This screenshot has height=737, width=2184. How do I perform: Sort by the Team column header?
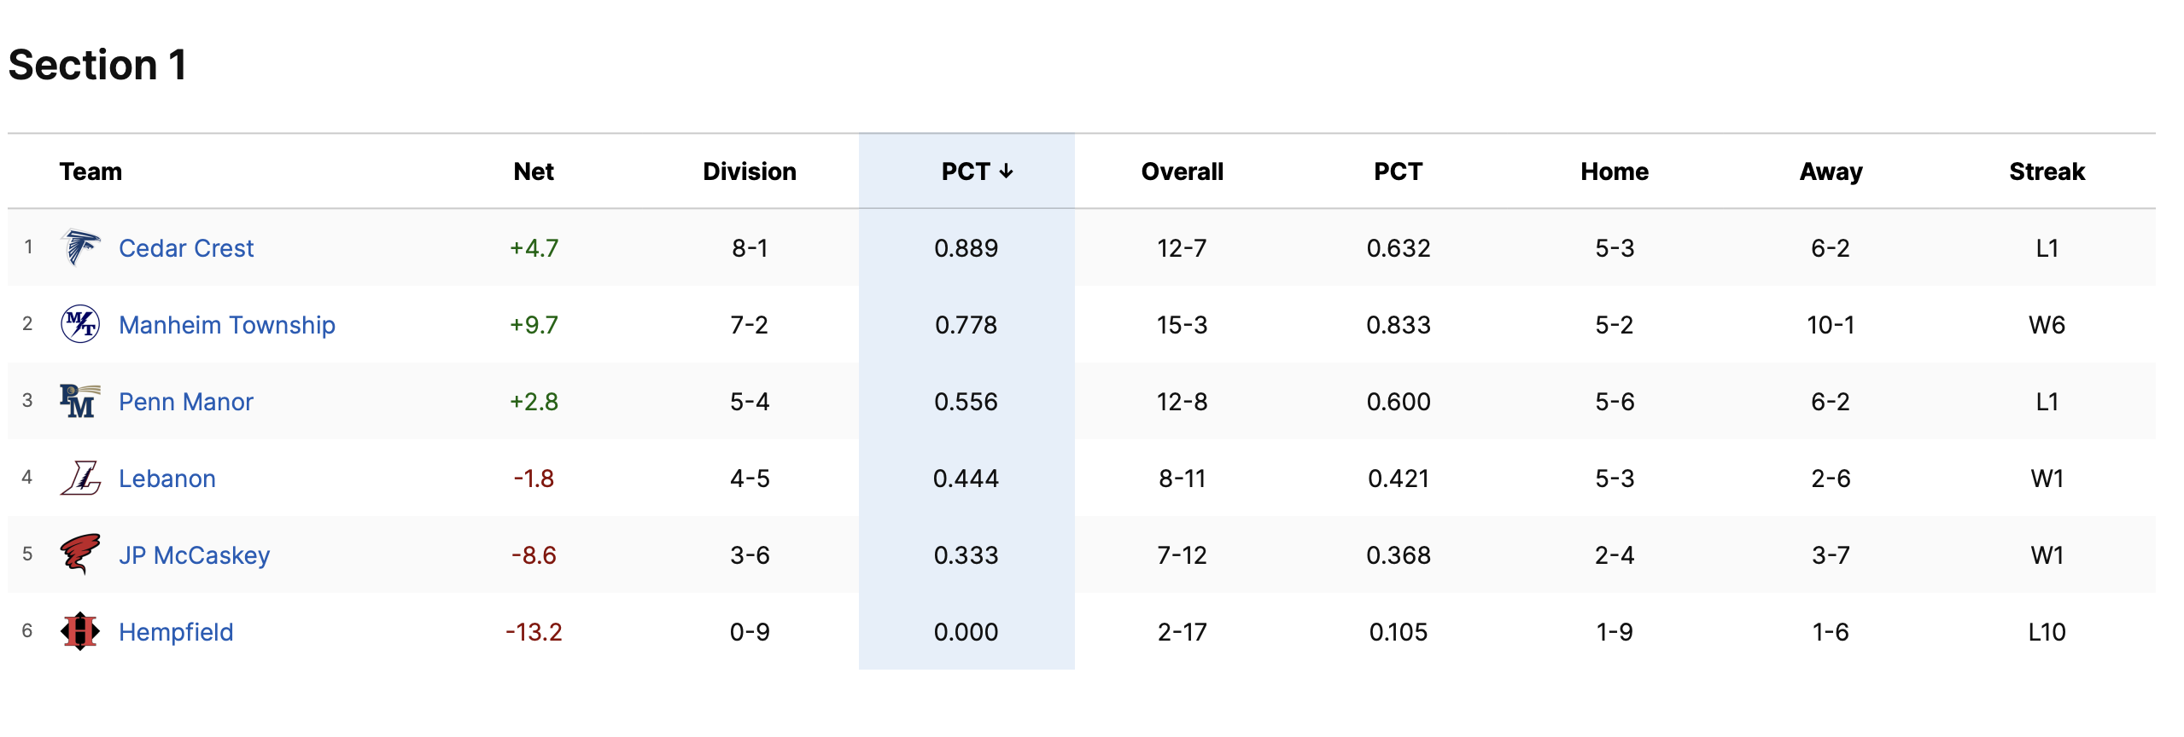91,171
